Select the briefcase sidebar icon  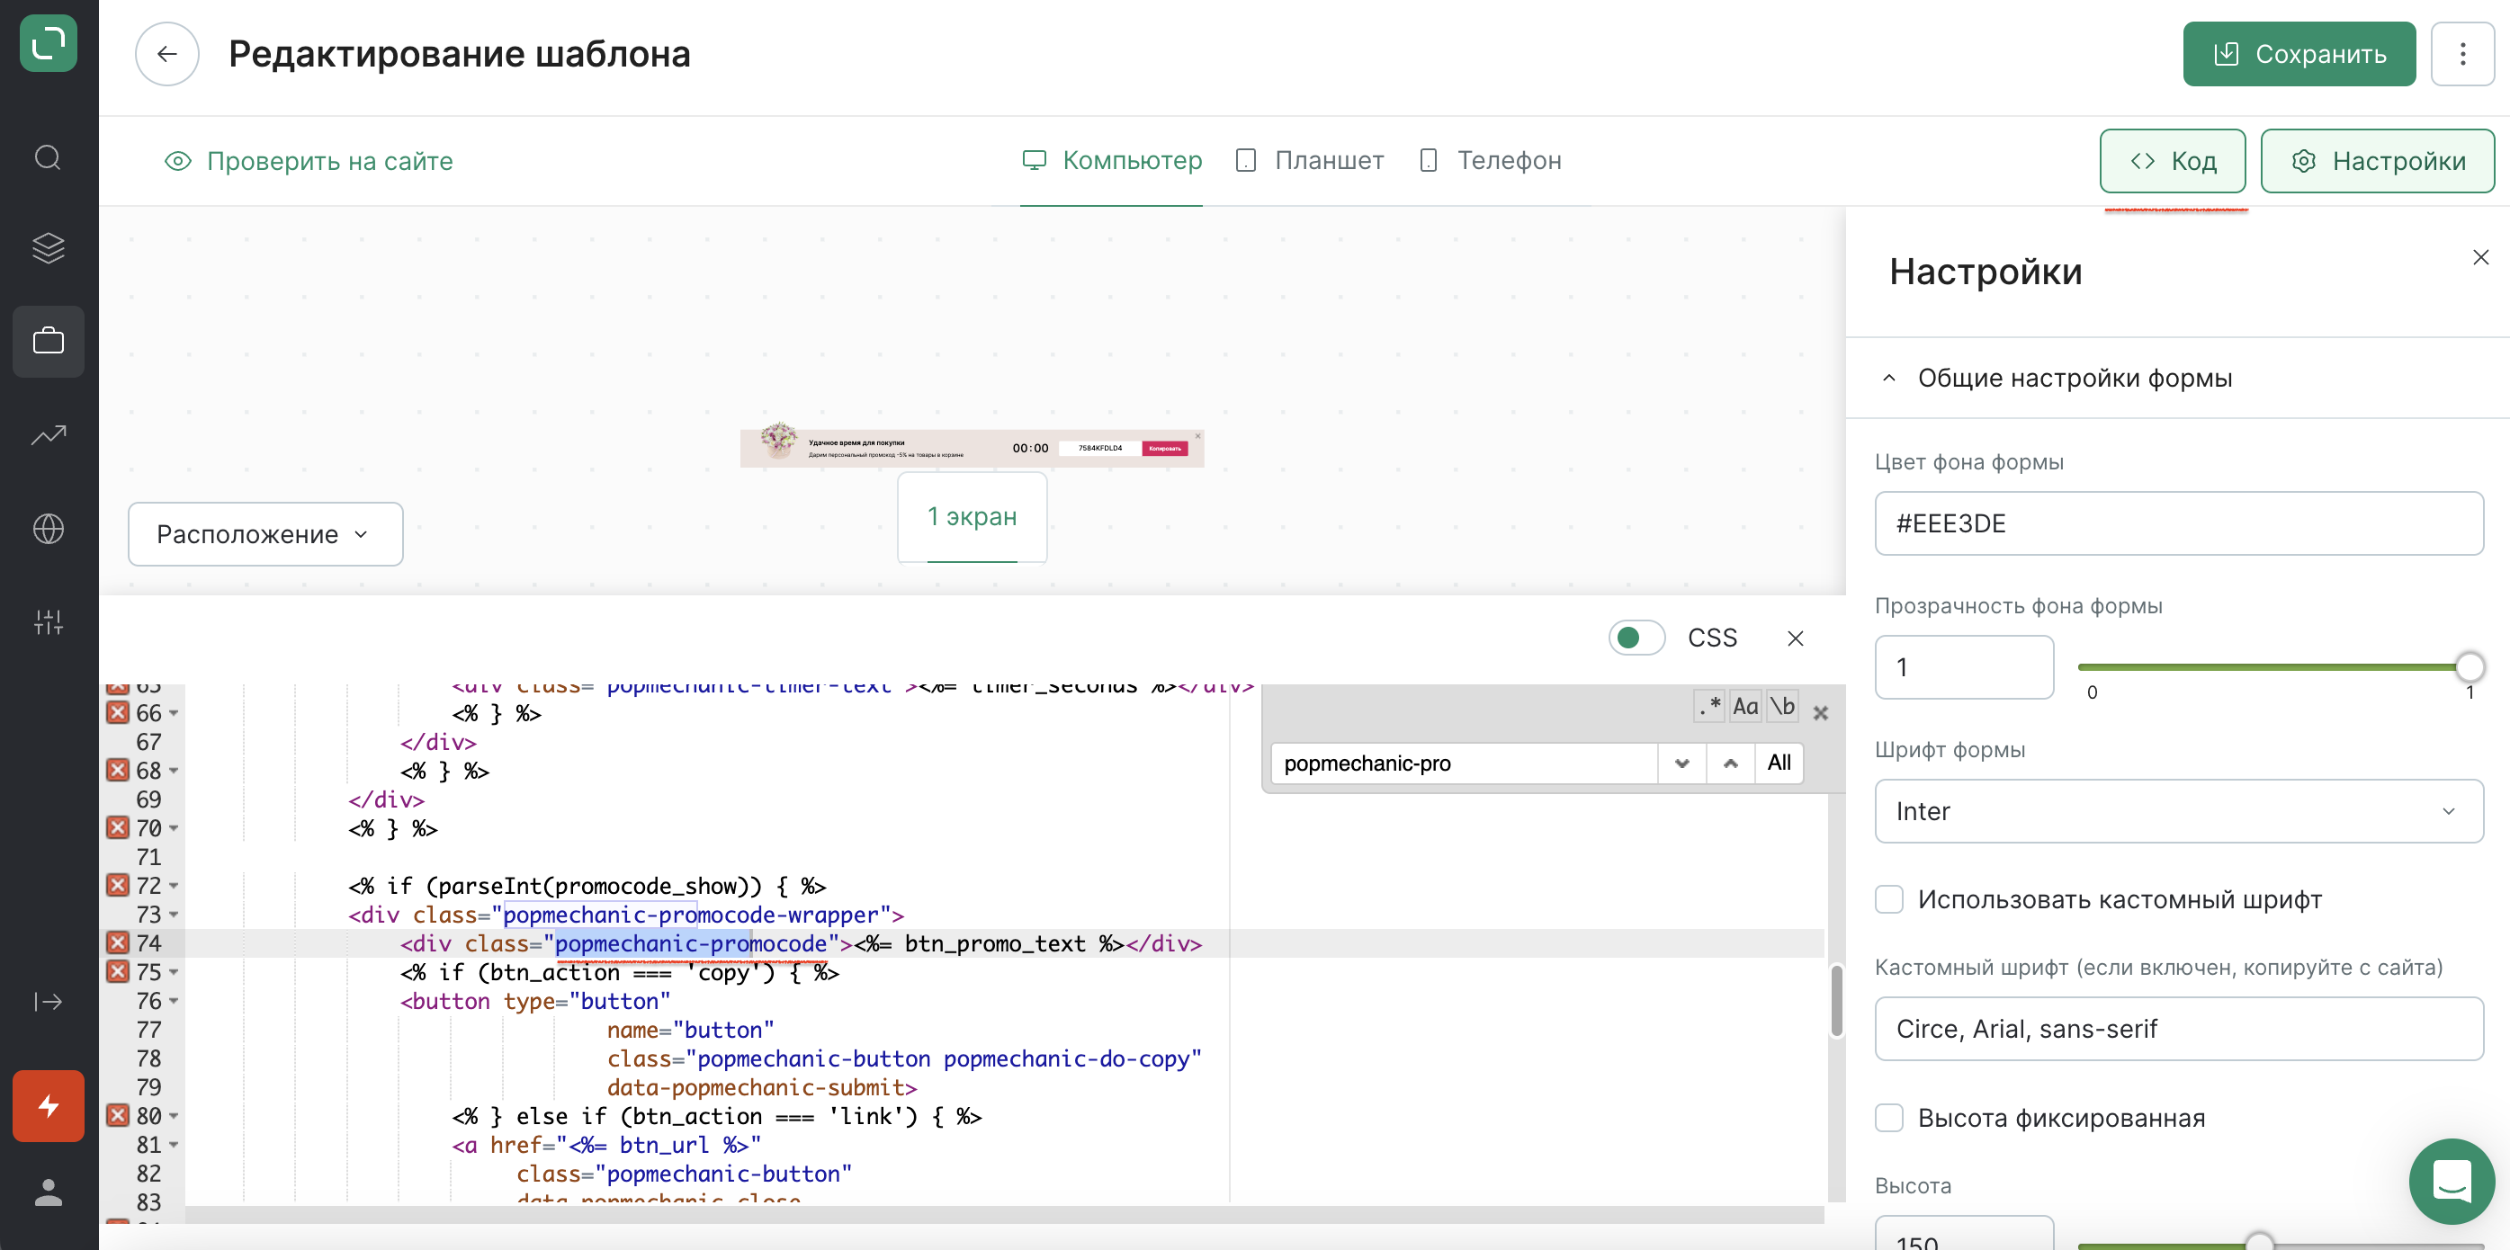[x=48, y=341]
